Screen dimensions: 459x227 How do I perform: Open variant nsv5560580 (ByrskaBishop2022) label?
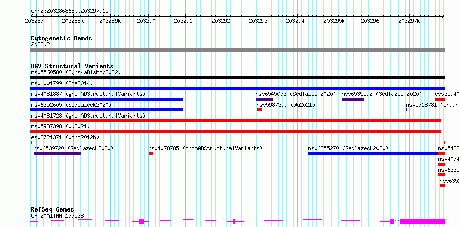pyautogui.click(x=76, y=72)
